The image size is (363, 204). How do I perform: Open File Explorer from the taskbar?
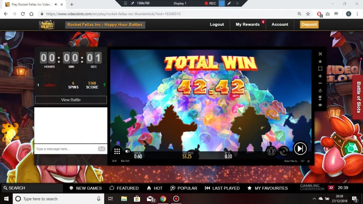pos(124,199)
